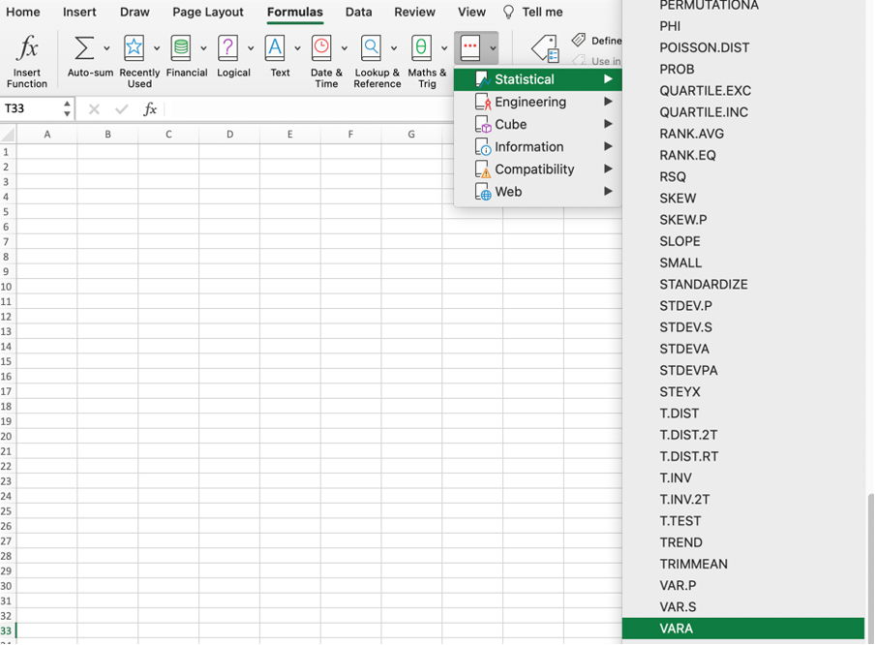Open the Logical functions icon
The image size is (875, 645).
tap(228, 48)
